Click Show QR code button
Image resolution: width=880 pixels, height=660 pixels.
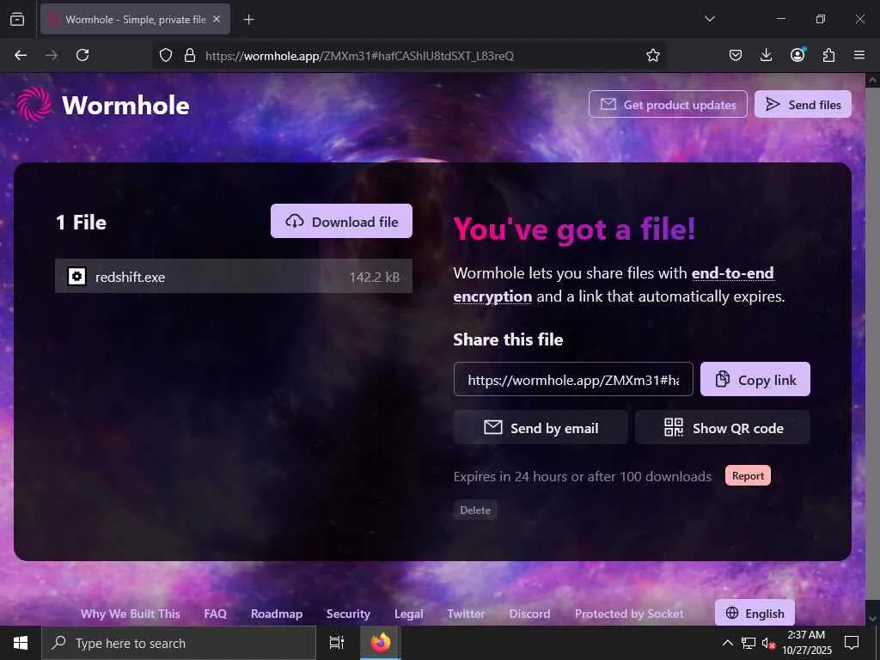point(722,428)
